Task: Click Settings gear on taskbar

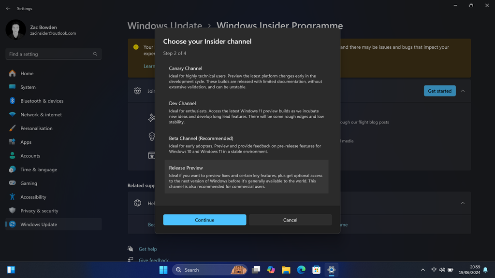Action: [331, 270]
